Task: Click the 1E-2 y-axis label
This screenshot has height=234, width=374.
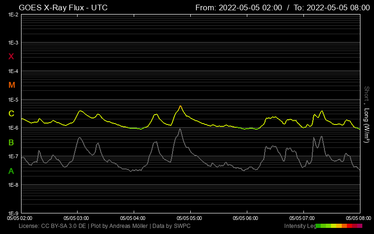Action: (x=14, y=15)
